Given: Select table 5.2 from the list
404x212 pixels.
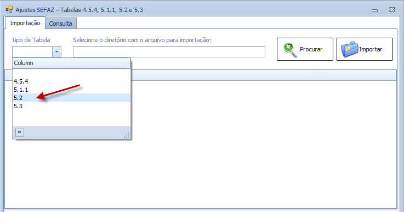Looking at the screenshot, I should pyautogui.click(x=71, y=98).
